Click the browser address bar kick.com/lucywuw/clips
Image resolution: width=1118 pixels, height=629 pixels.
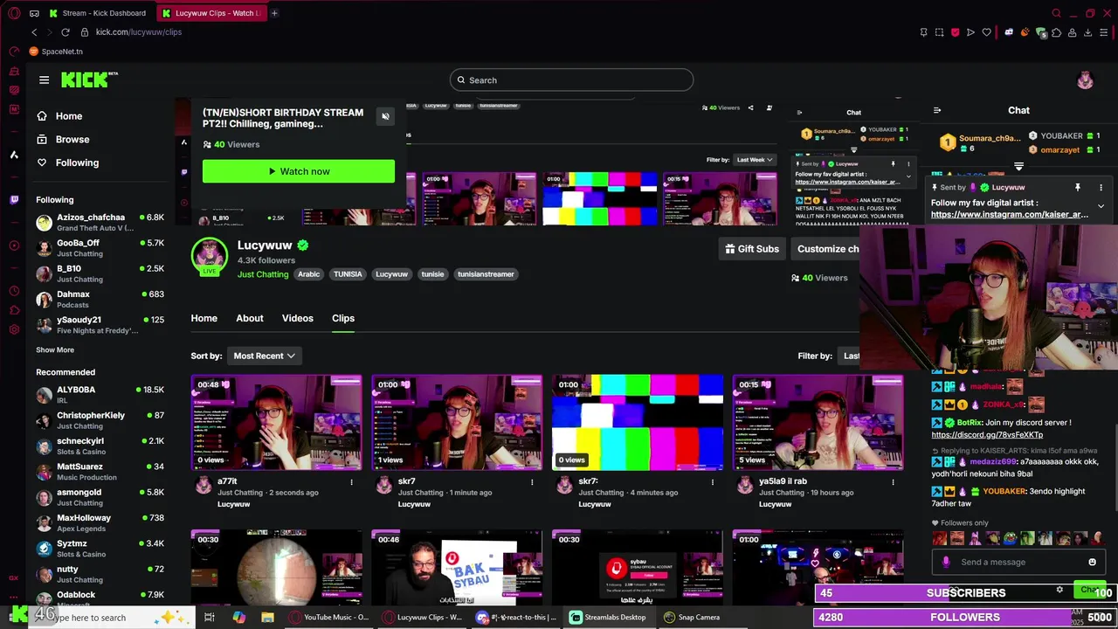(138, 32)
